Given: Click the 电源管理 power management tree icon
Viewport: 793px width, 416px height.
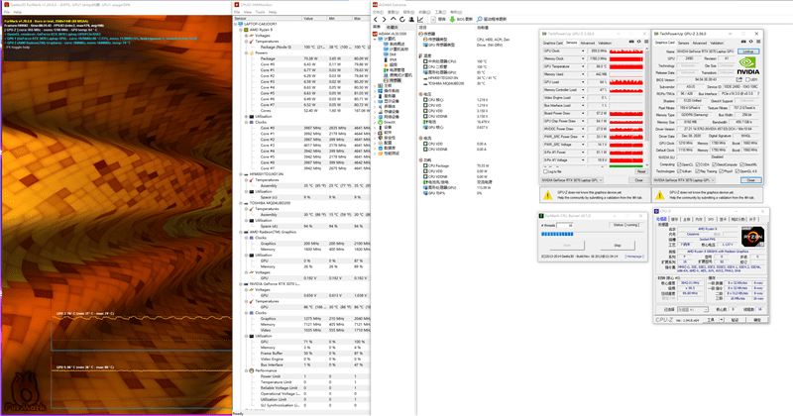Looking at the screenshot, I should pyautogui.click(x=386, y=70).
